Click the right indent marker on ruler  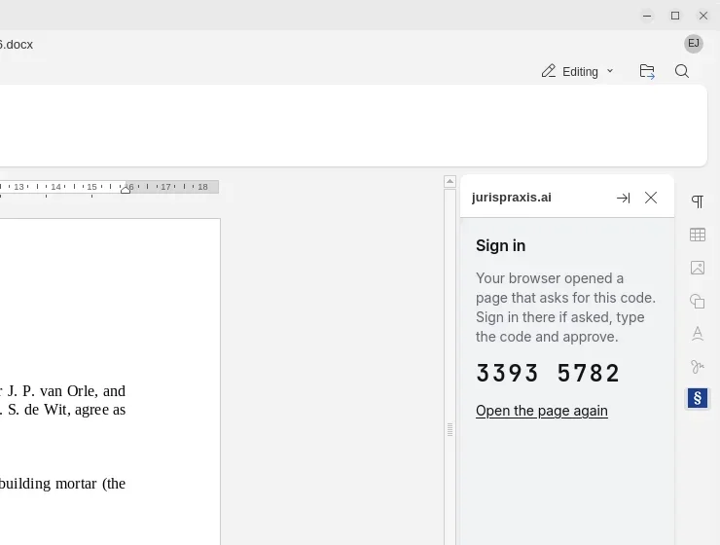click(126, 190)
